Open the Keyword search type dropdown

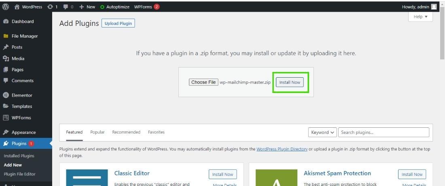coord(322,132)
